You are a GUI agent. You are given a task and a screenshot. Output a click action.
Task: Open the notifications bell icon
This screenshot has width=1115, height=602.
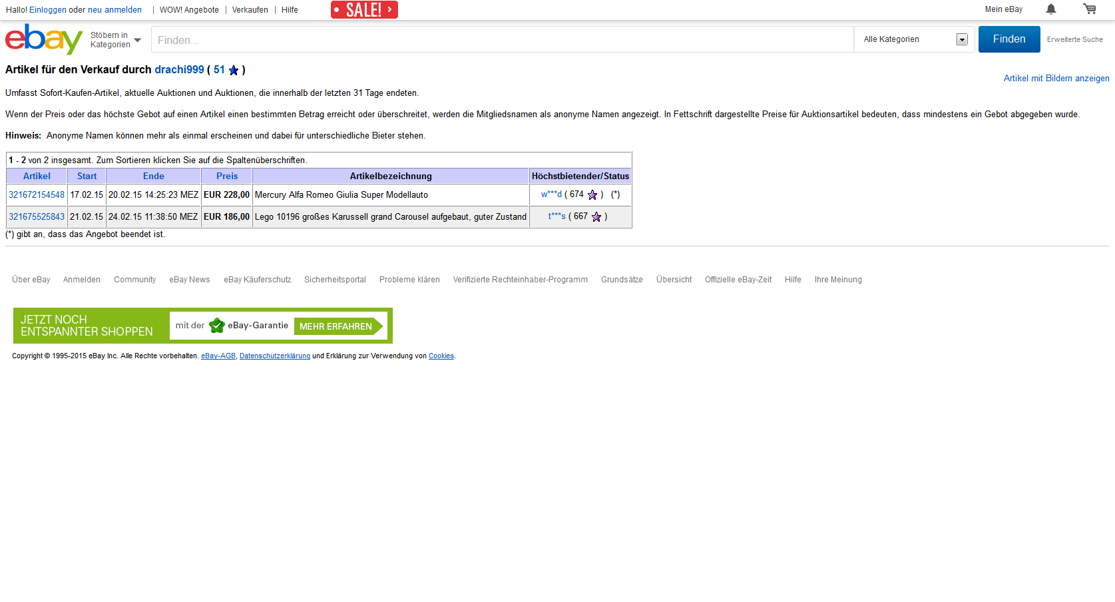[x=1051, y=9]
